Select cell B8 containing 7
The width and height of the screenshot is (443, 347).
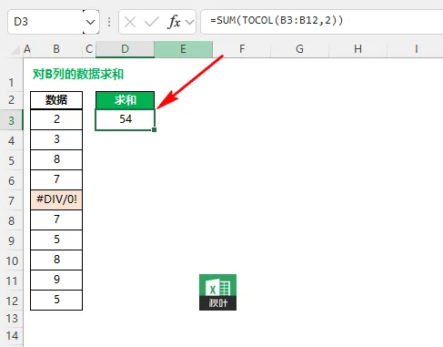pos(56,219)
